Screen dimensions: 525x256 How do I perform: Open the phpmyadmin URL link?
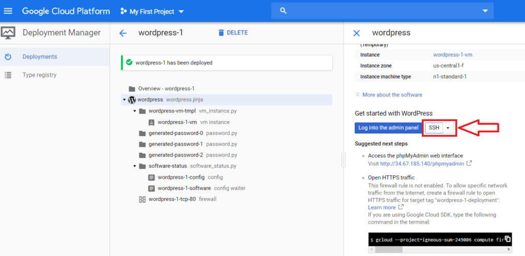tap(422, 164)
